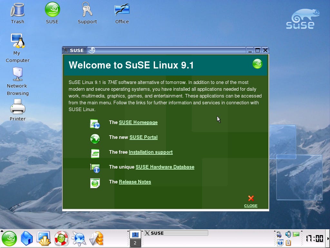Open the Home folder from the panel
Viewport: 330px width, 248px height.
(x=27, y=239)
